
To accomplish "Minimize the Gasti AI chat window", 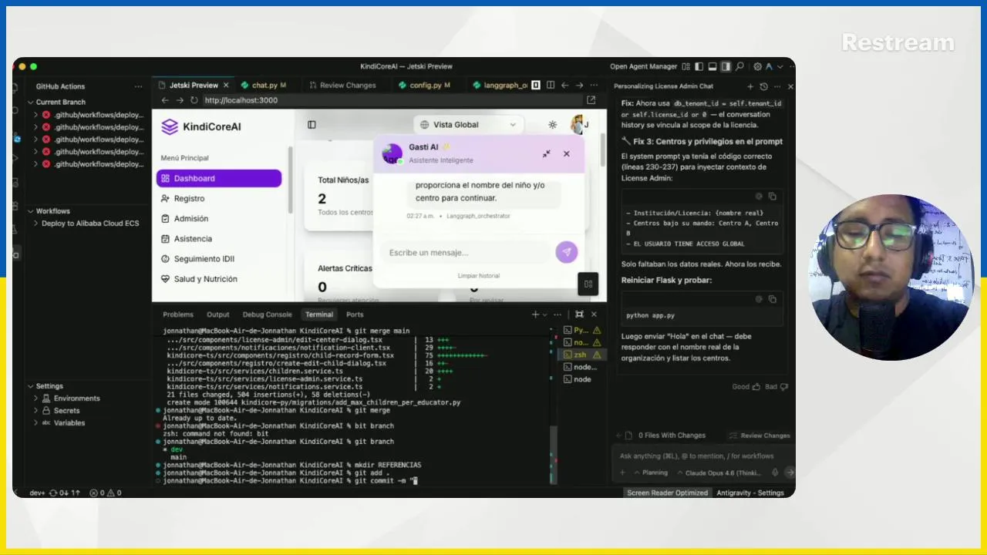I will (546, 153).
